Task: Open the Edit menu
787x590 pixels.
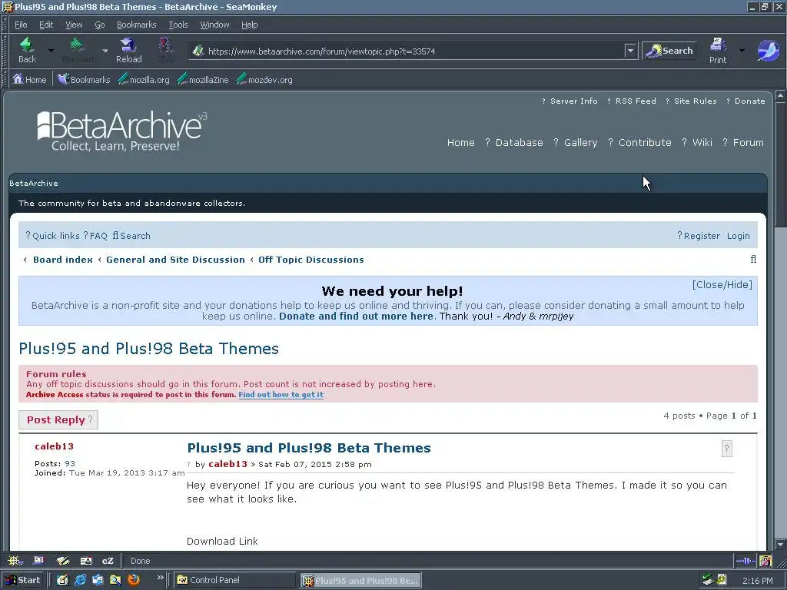Action: point(46,25)
